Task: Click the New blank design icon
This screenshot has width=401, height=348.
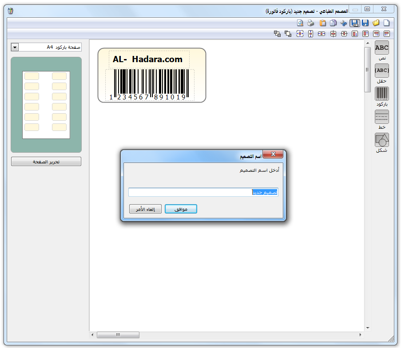Action: [x=386, y=23]
